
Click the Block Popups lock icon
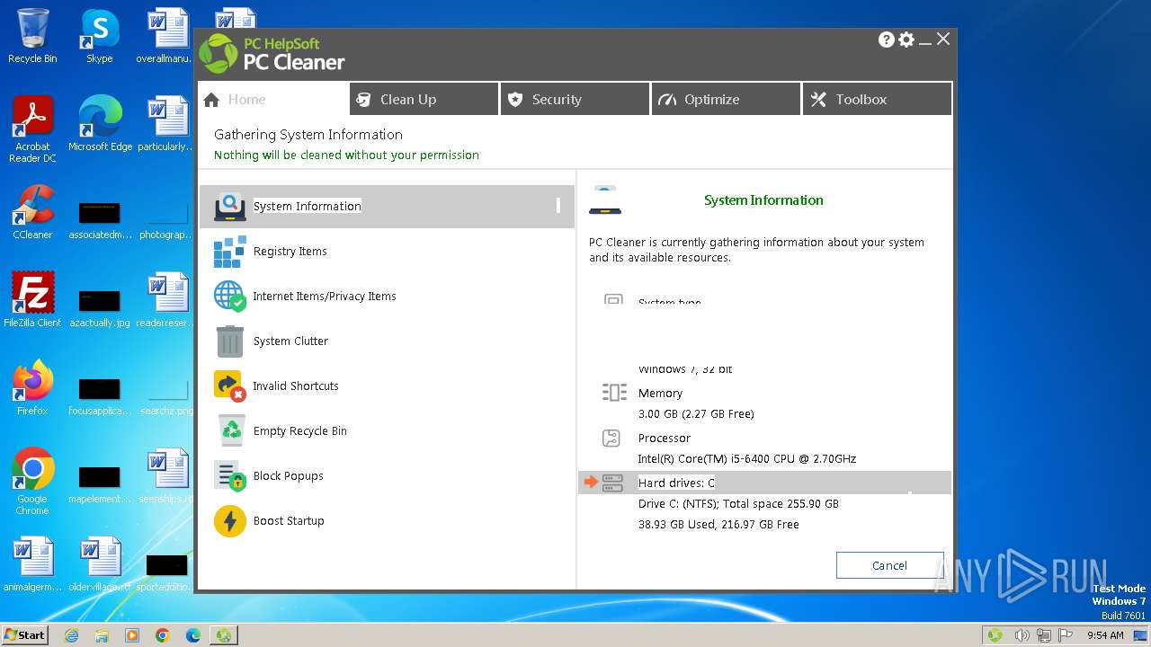coord(230,476)
